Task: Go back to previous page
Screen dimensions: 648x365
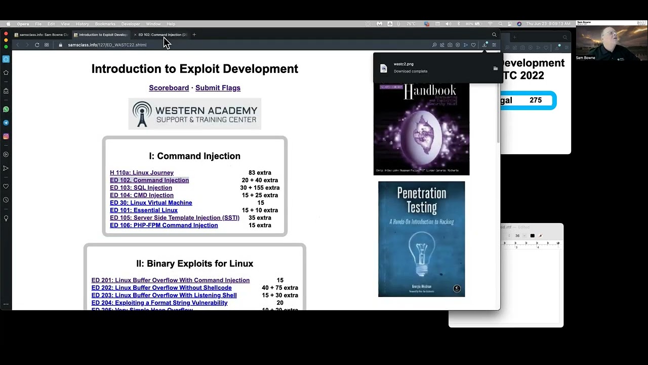Action: [x=17, y=45]
